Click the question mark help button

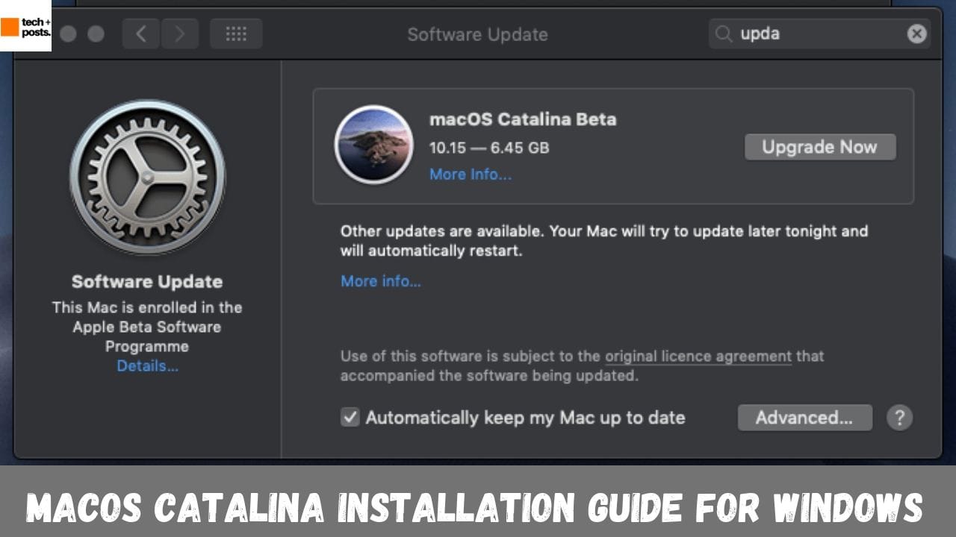coord(899,418)
